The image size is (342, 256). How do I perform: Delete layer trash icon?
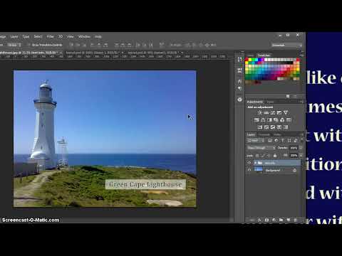coord(295,220)
